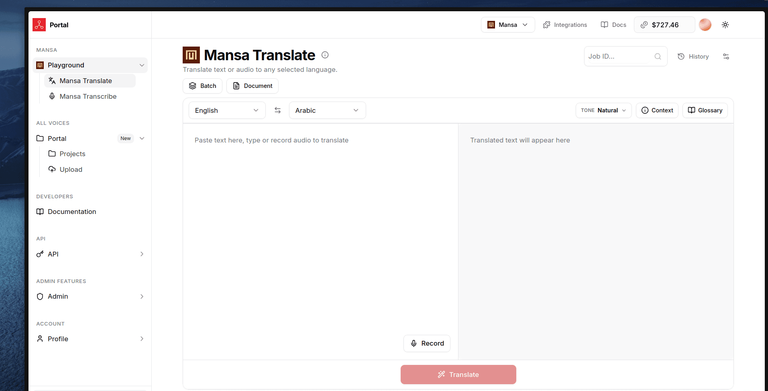Click the Glossary book icon
Screen dimensions: 768x391
pyautogui.click(x=692, y=110)
